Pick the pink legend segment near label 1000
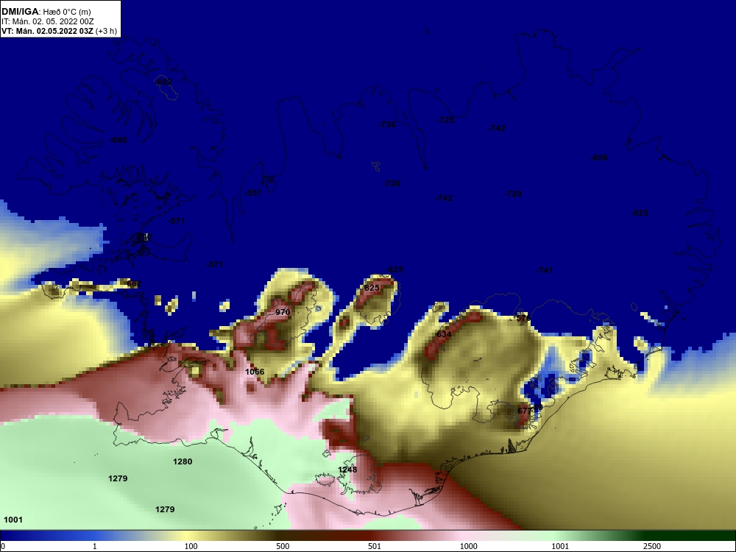736x552 pixels. pos(464,536)
